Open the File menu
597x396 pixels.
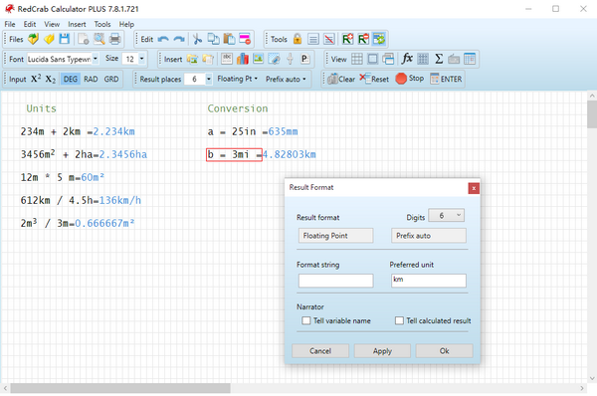tap(10, 24)
